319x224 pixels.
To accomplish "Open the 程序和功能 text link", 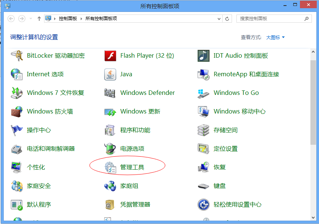I will tap(135, 130).
